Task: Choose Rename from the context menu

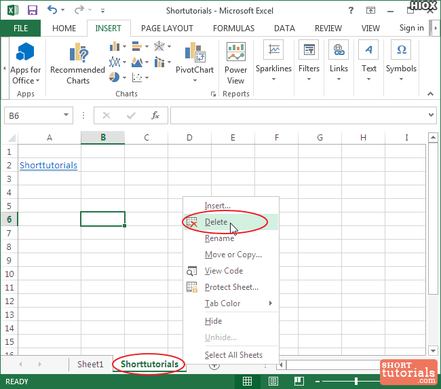Action: click(231, 238)
